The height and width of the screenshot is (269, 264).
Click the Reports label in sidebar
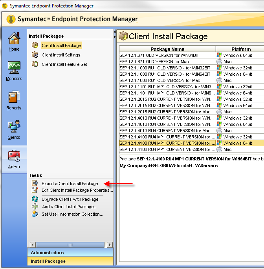point(14,108)
